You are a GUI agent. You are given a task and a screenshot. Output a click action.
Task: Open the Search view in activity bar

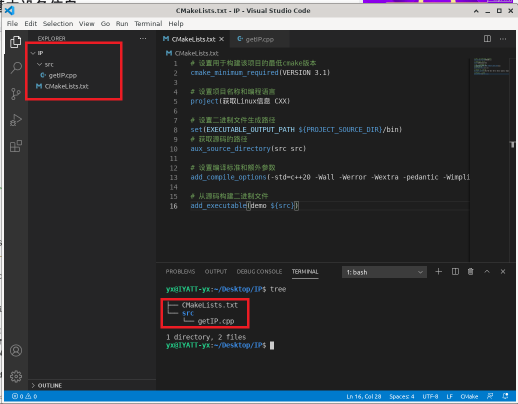tap(15, 67)
